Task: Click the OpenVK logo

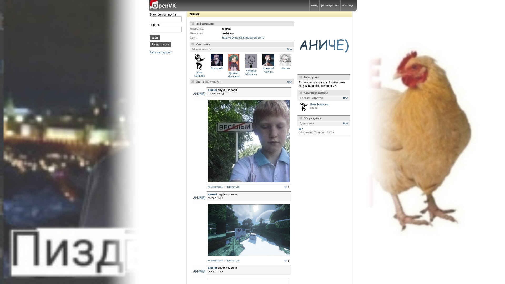Action: tap(163, 5)
